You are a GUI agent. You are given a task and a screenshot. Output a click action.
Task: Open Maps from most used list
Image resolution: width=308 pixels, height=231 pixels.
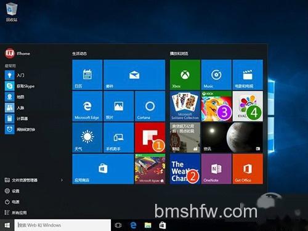[x=15, y=97]
